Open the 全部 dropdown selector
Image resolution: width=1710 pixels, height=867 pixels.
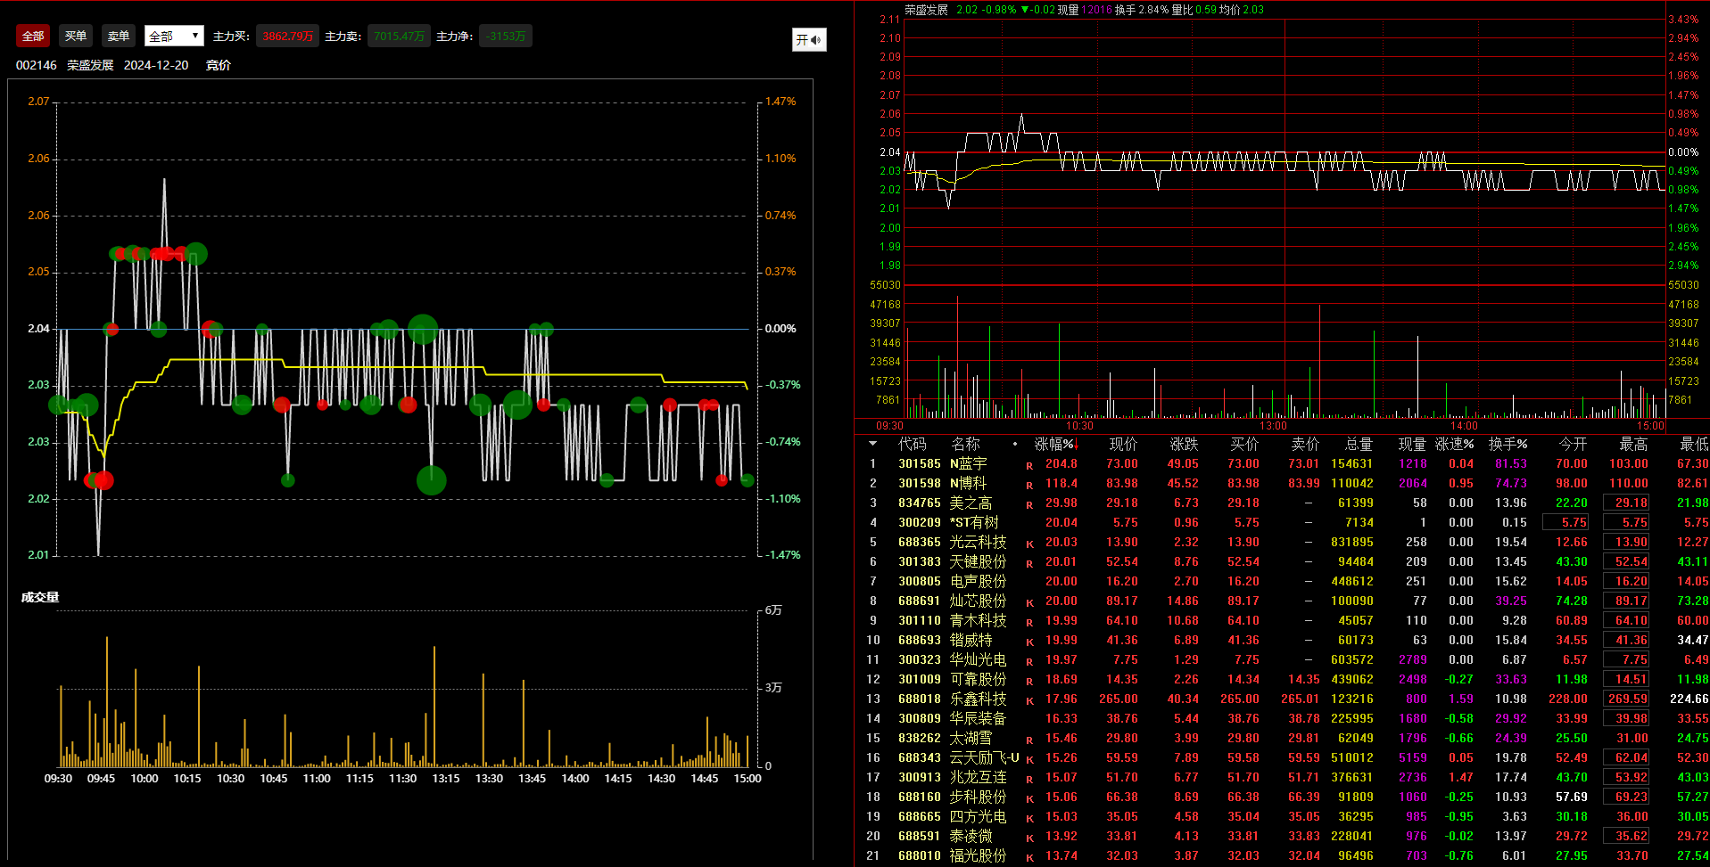[174, 37]
